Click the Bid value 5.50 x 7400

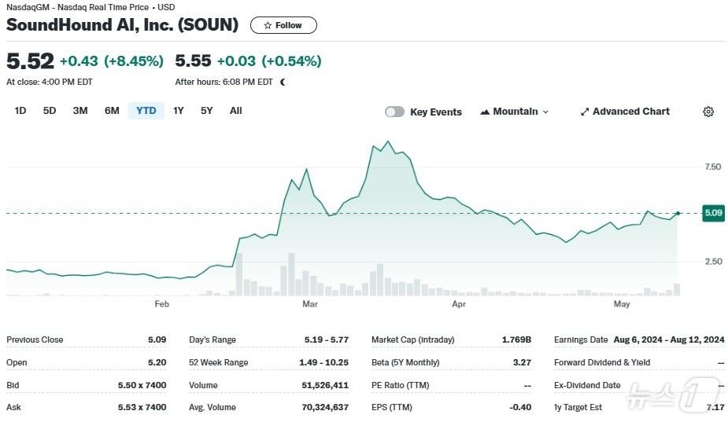click(142, 385)
